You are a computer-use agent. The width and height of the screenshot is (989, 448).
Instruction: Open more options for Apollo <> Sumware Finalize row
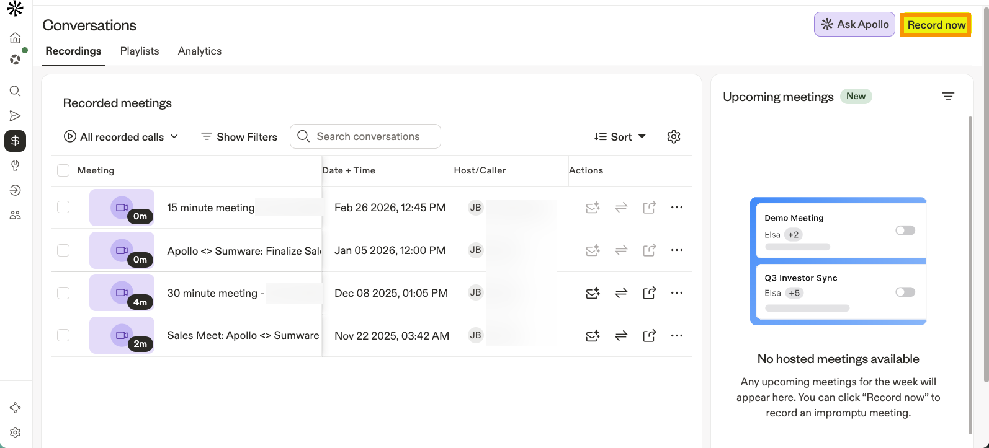(x=677, y=250)
